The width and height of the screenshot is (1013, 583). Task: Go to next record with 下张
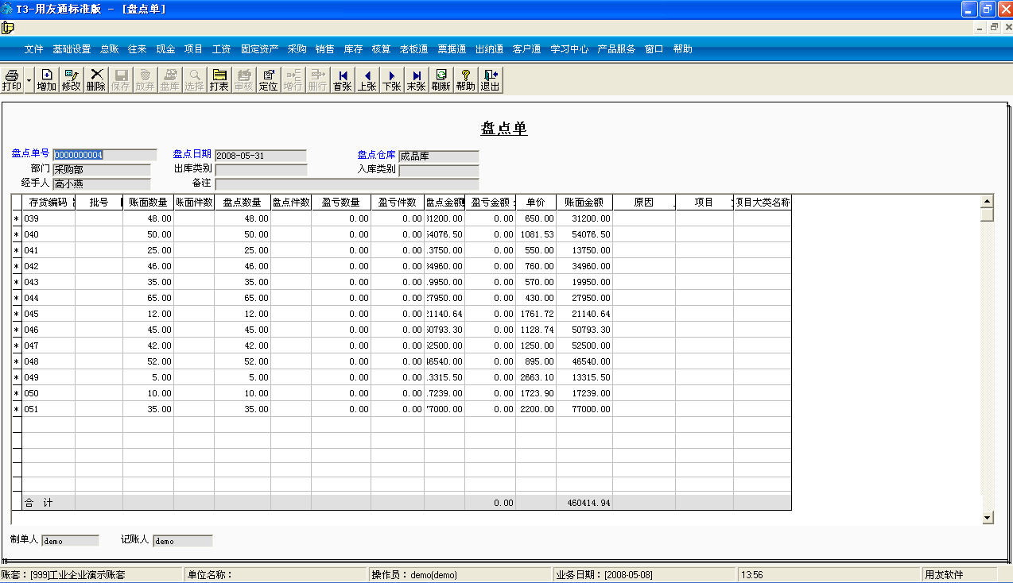pyautogui.click(x=392, y=80)
